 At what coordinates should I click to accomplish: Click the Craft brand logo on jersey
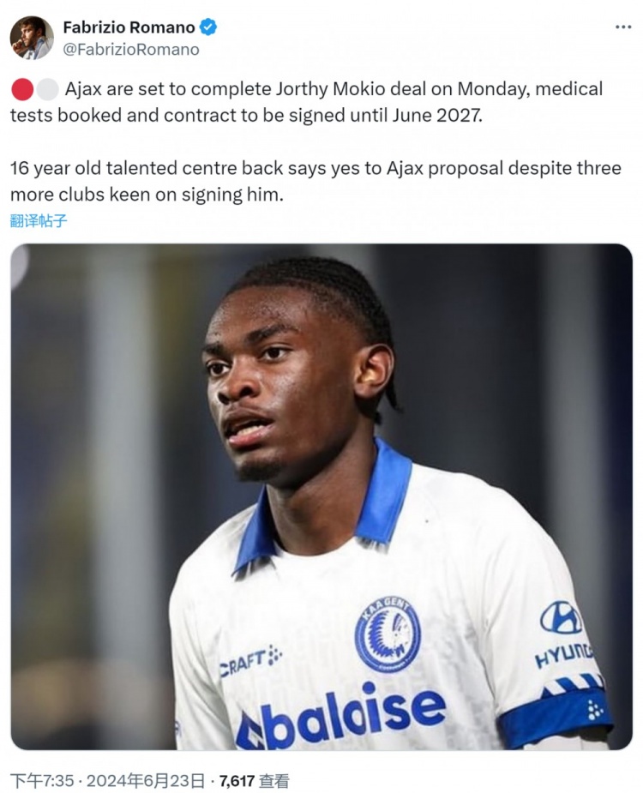coord(250,661)
